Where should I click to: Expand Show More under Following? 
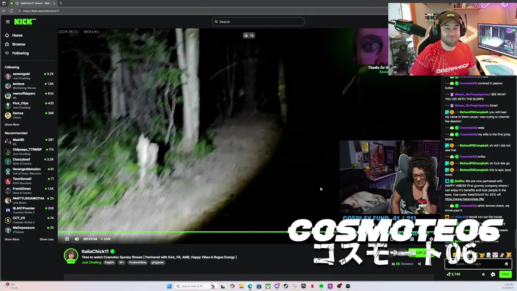click(12, 124)
